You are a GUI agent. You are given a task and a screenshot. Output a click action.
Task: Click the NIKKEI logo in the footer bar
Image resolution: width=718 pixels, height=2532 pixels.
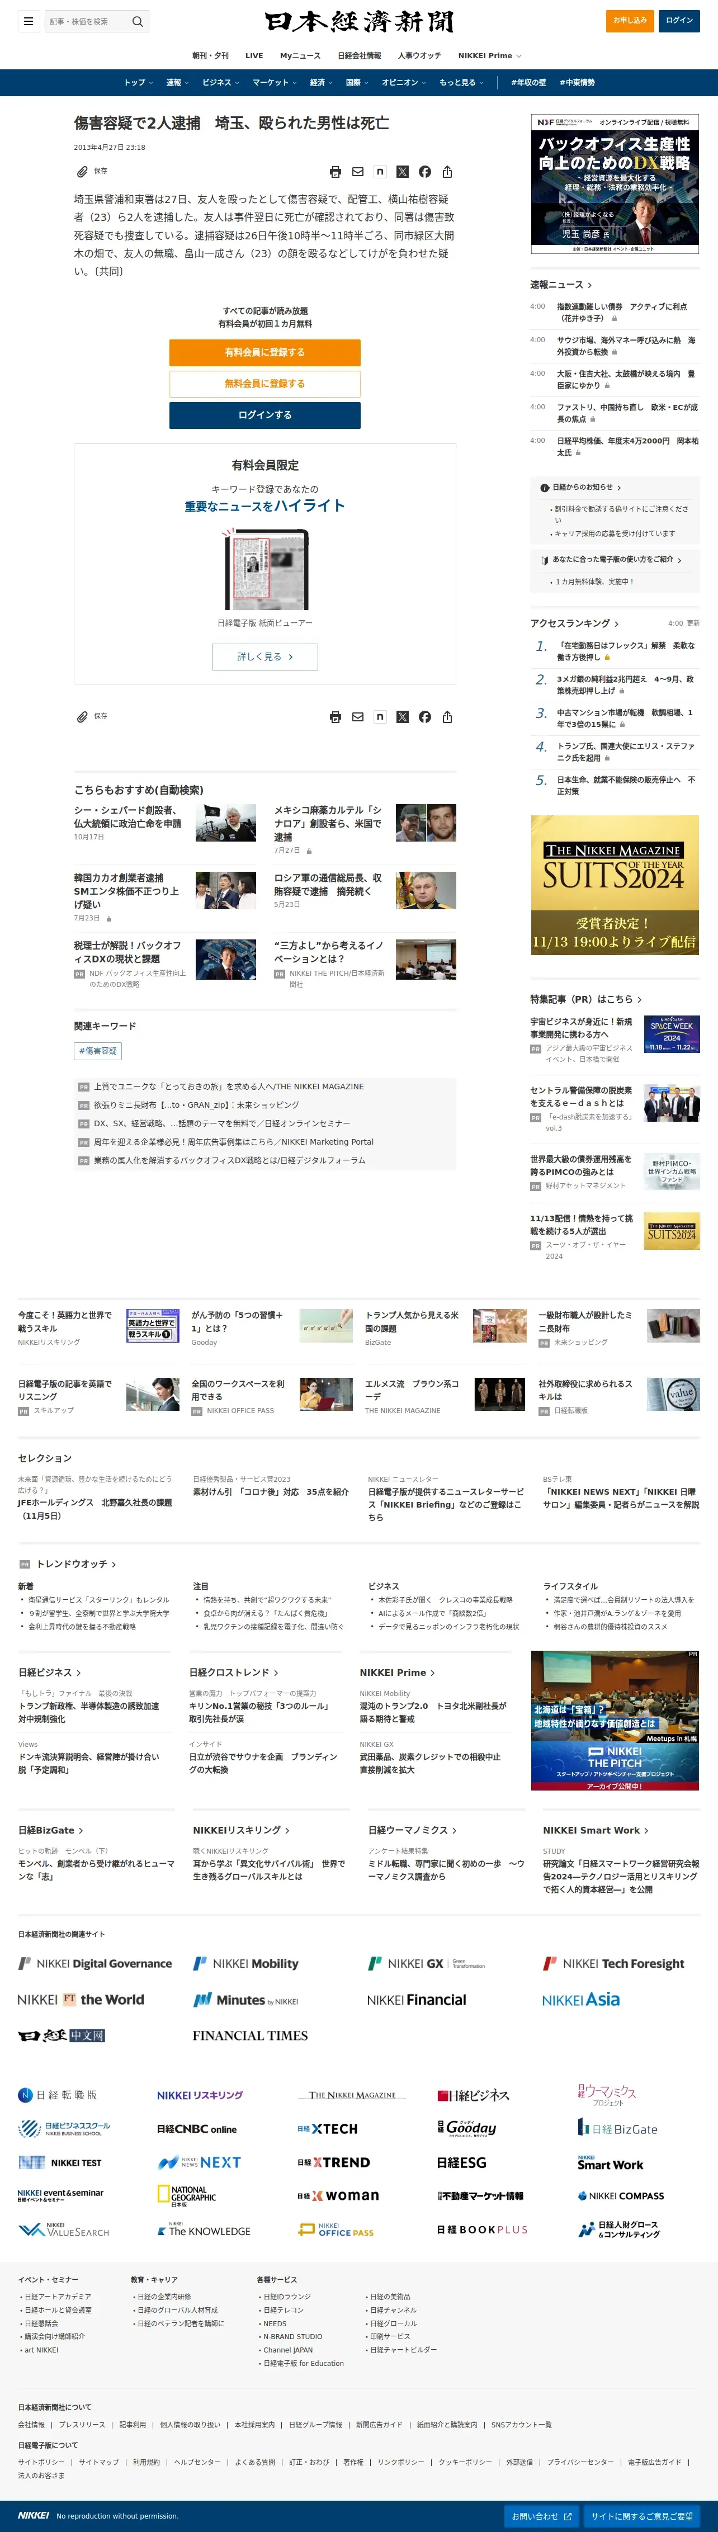click(x=34, y=2515)
